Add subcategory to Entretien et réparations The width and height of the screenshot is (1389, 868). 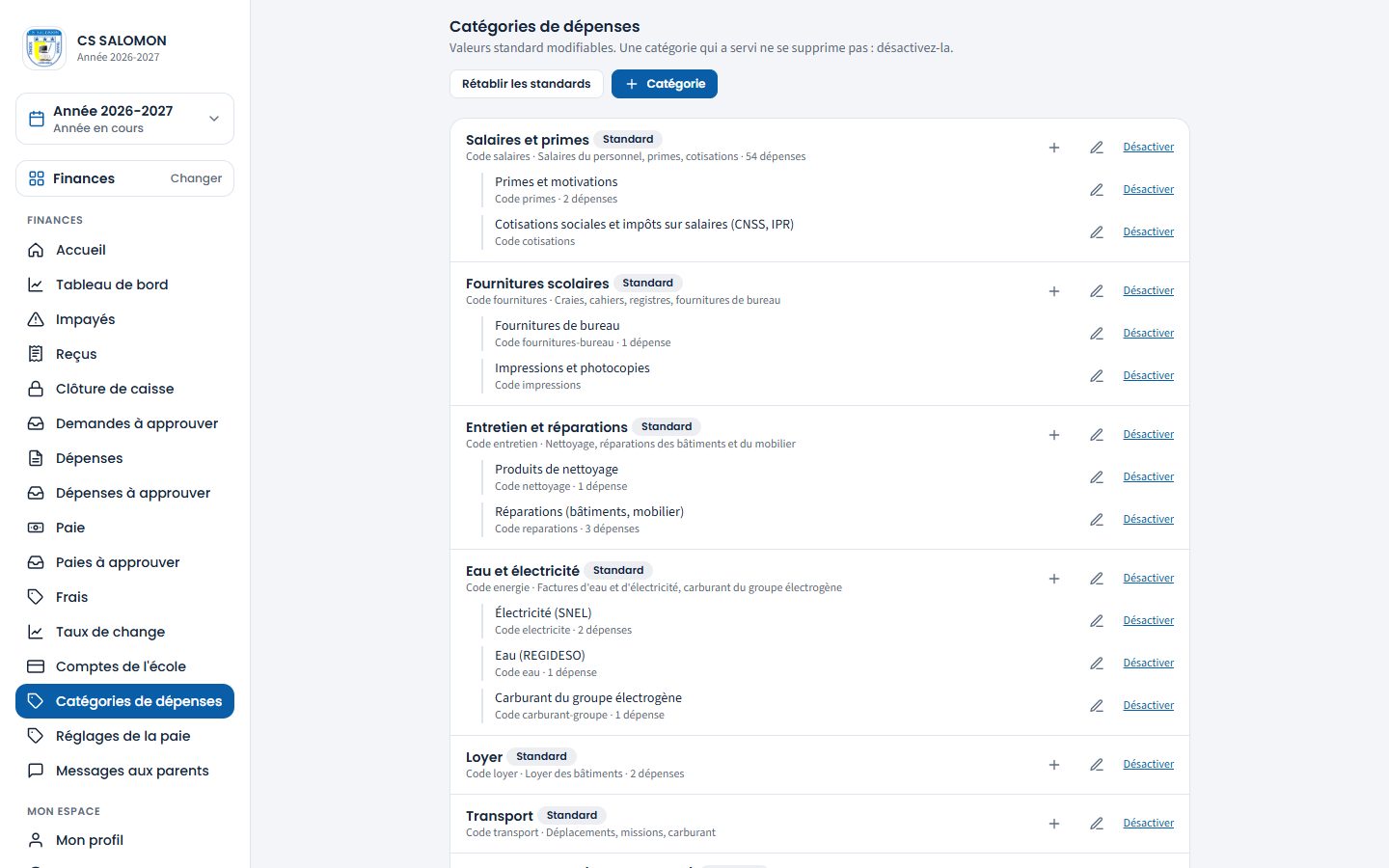coord(1054,435)
